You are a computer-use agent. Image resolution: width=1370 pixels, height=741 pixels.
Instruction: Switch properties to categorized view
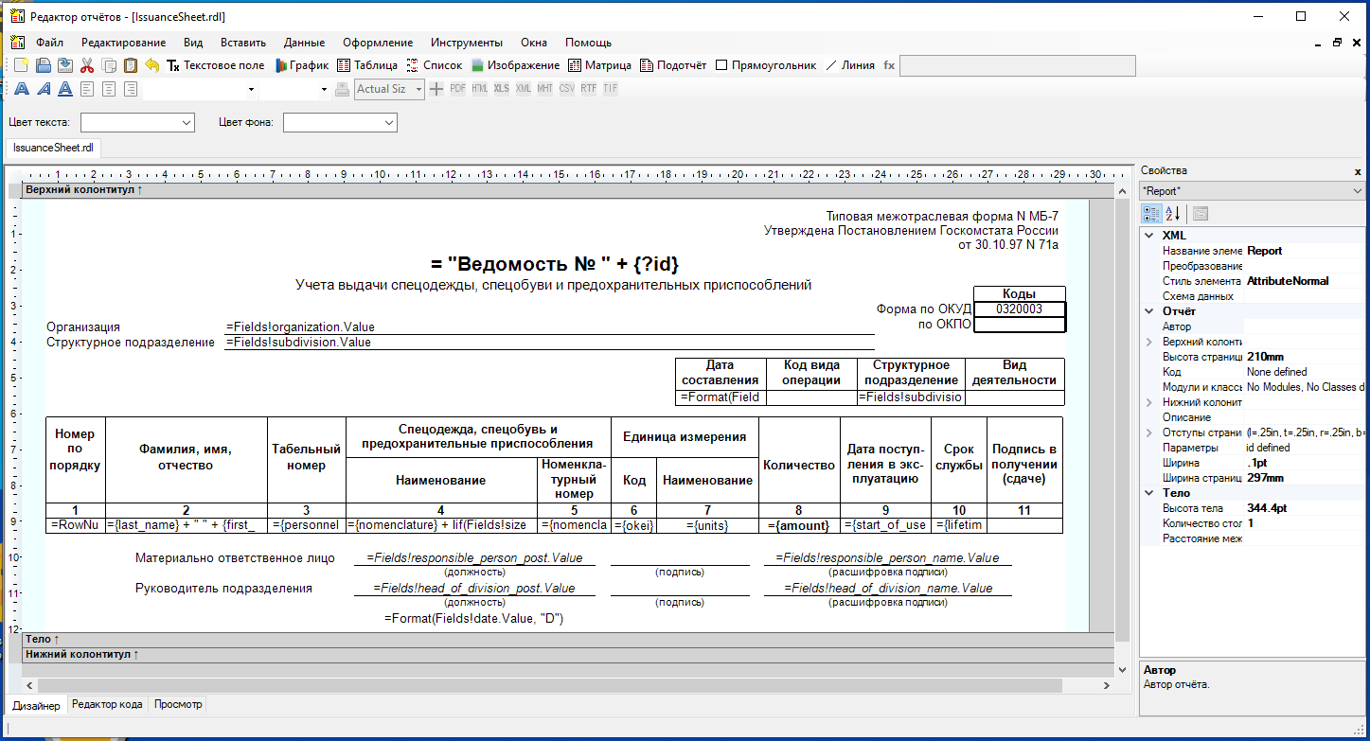coord(1151,213)
